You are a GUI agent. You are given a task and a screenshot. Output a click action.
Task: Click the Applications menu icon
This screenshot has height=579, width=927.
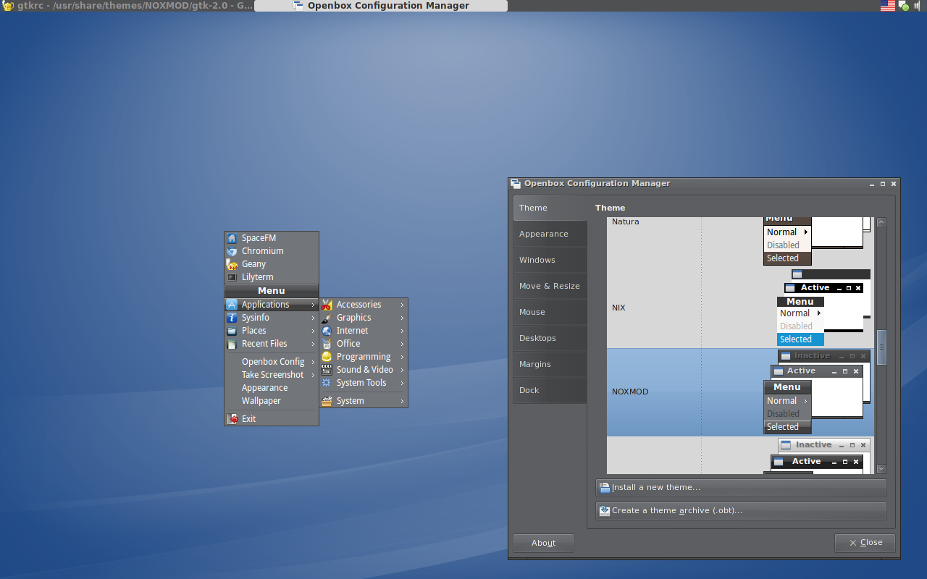(x=232, y=305)
